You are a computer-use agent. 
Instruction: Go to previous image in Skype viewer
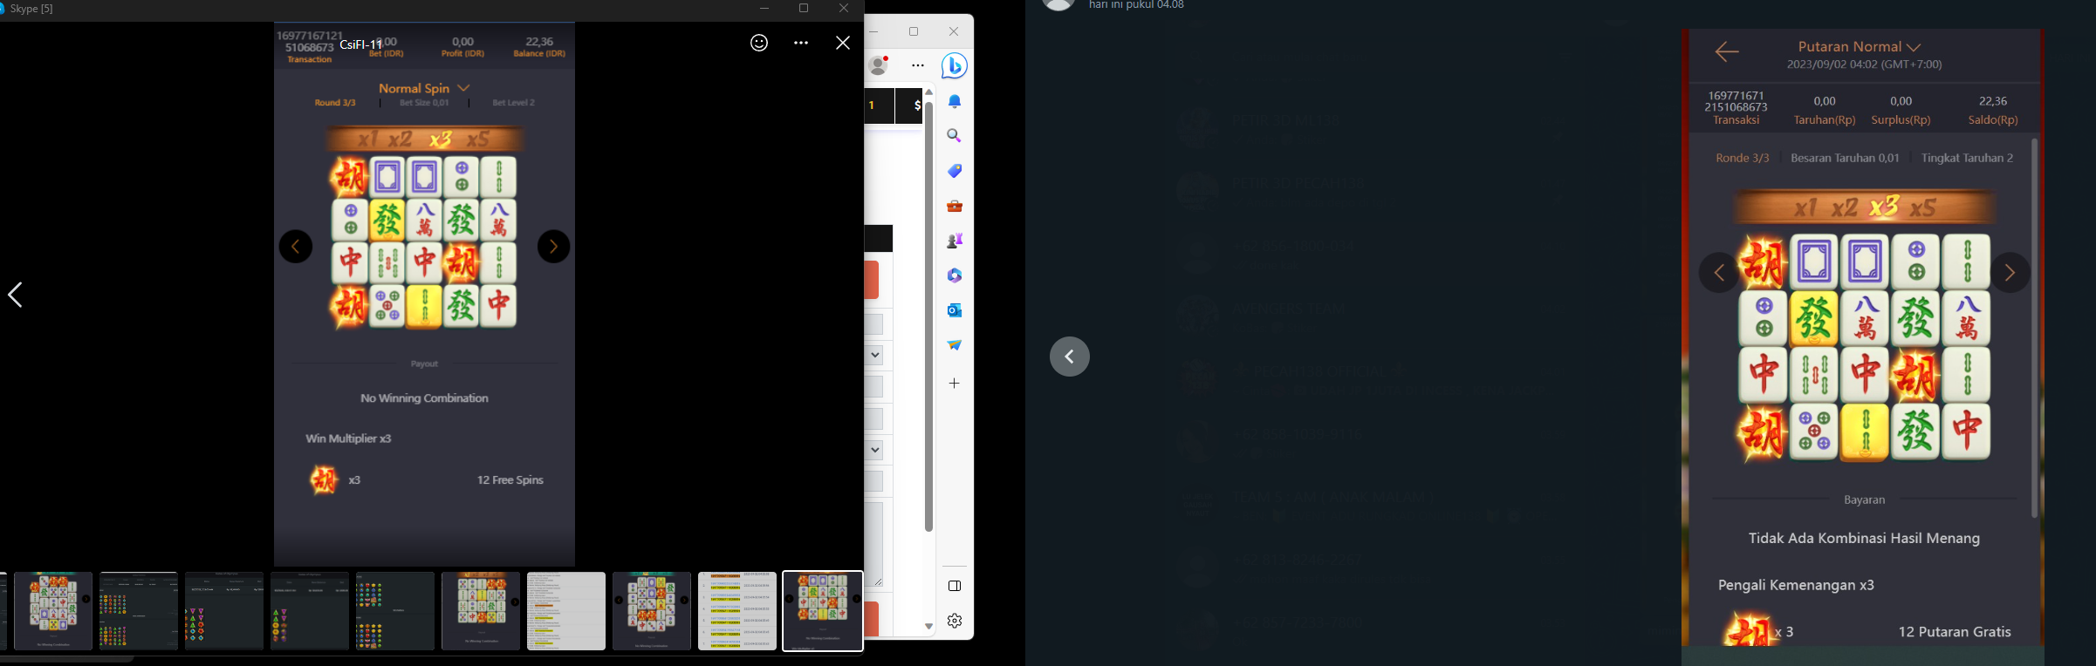pos(15,295)
